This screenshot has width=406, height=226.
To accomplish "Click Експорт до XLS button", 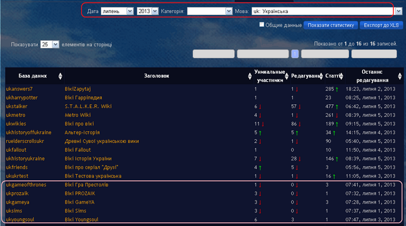I will click(x=381, y=25).
